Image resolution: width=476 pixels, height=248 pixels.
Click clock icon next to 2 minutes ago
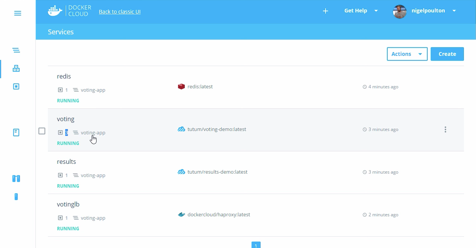click(365, 215)
